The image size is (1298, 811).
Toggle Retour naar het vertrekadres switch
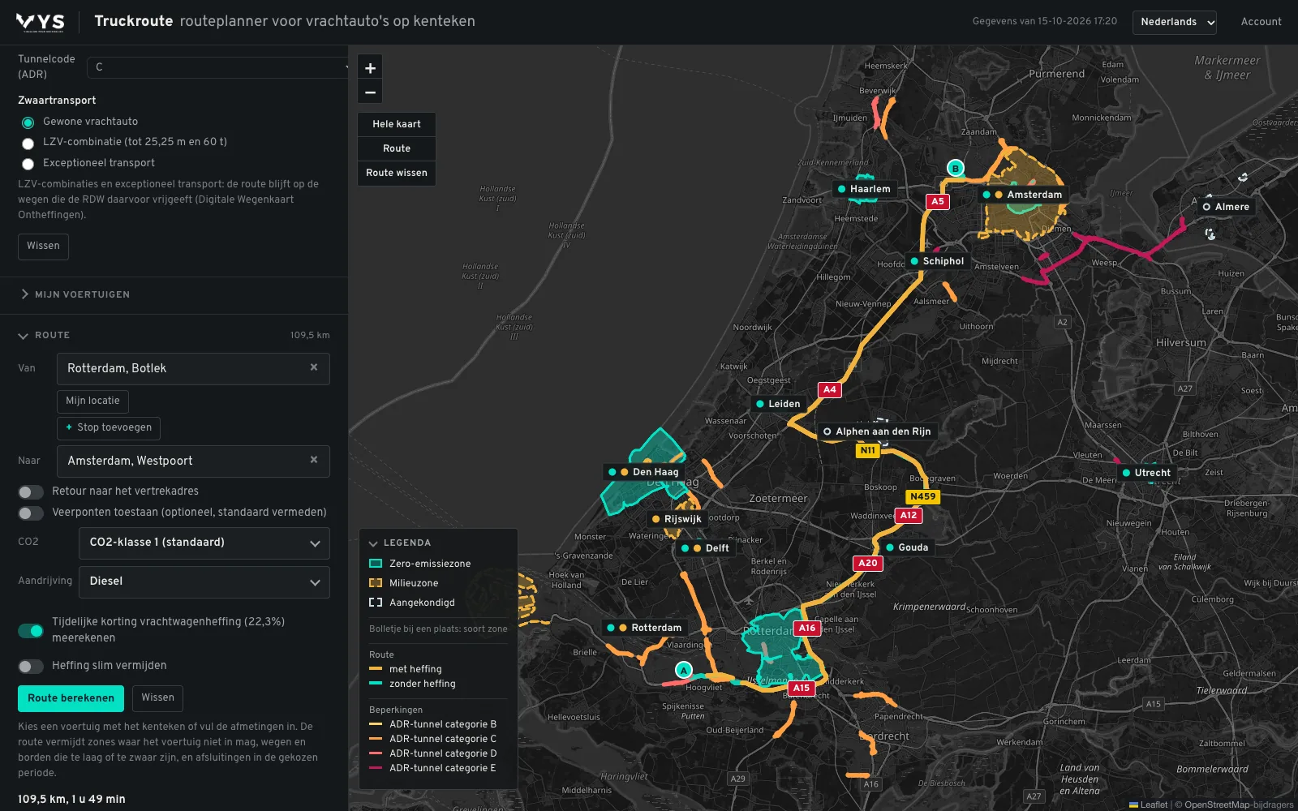click(x=31, y=492)
